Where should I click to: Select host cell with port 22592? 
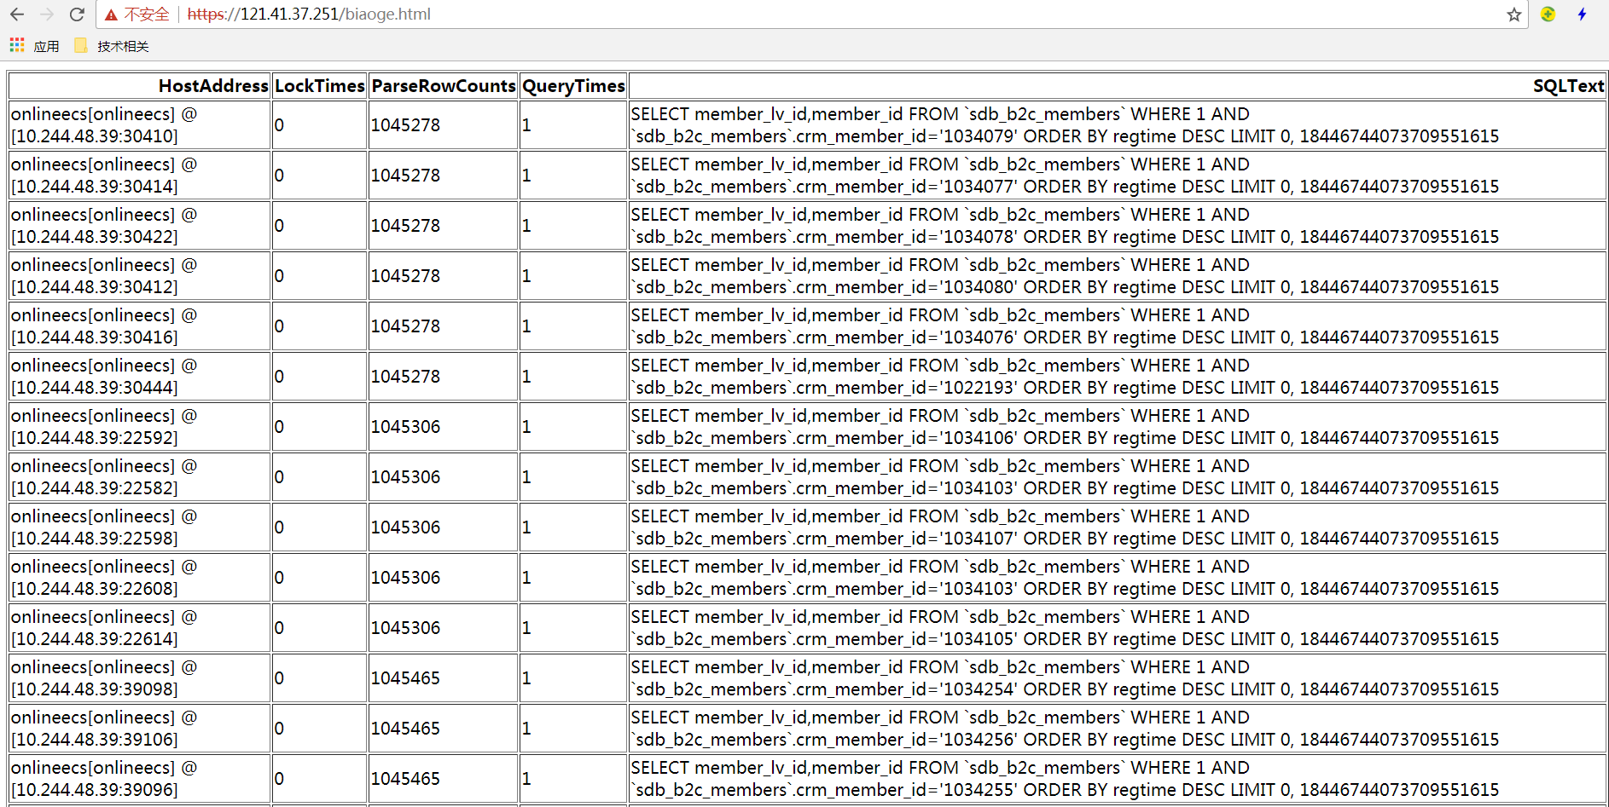(140, 427)
